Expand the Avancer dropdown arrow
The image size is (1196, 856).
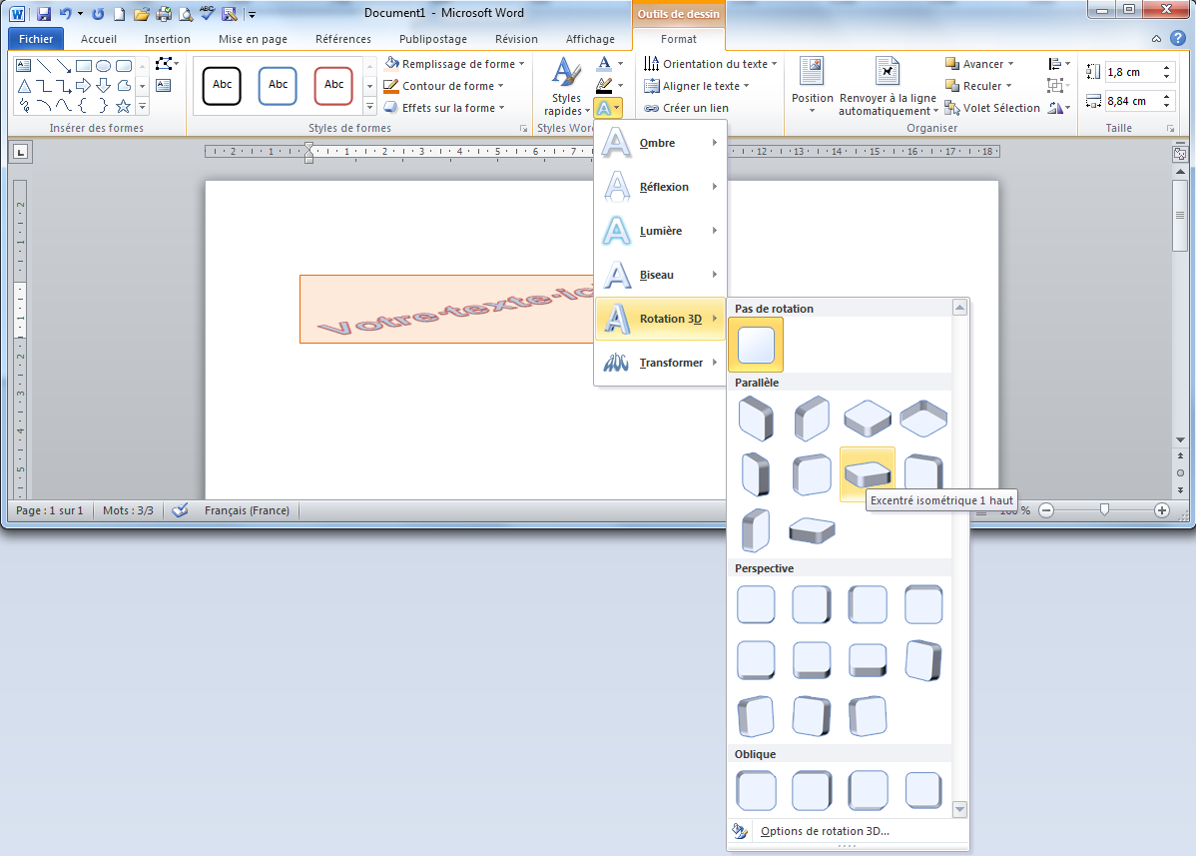pos(1010,64)
